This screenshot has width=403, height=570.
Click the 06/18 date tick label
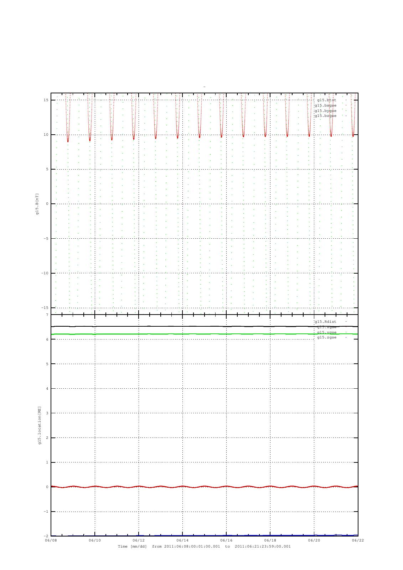point(270,540)
